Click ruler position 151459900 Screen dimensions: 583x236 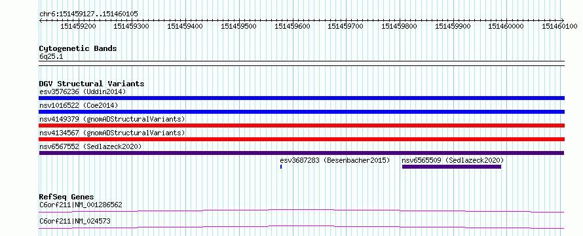coord(453,26)
